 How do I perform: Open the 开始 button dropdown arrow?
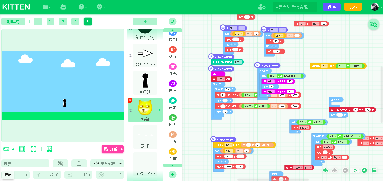tap(122, 149)
